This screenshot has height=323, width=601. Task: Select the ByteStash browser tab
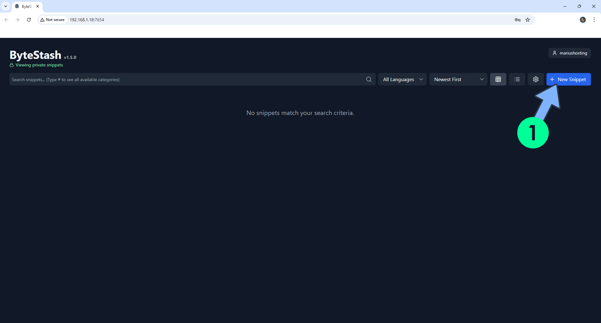coord(27,6)
